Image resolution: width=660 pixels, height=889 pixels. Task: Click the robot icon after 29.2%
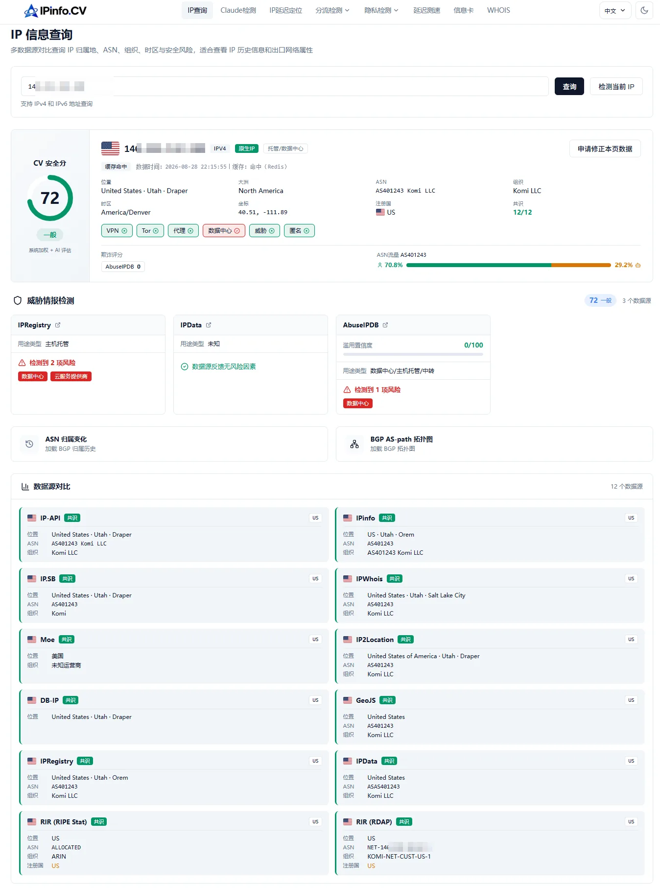tap(638, 265)
